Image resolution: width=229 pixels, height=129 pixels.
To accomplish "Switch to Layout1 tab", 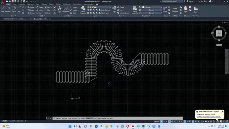I will click(x=12, y=121).
